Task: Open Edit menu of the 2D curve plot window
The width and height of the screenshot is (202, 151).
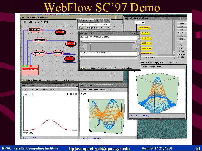Action: pos(32,89)
